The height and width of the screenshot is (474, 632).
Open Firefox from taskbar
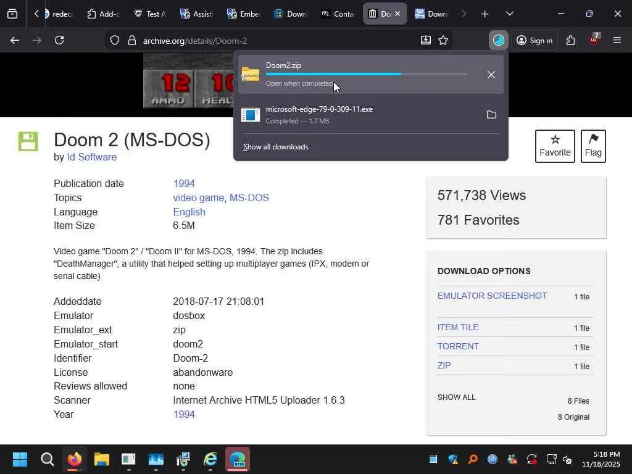[74, 459]
